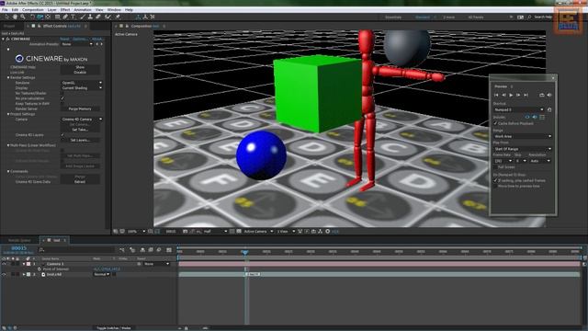Choose the Local Axis mode icon

point(138,17)
